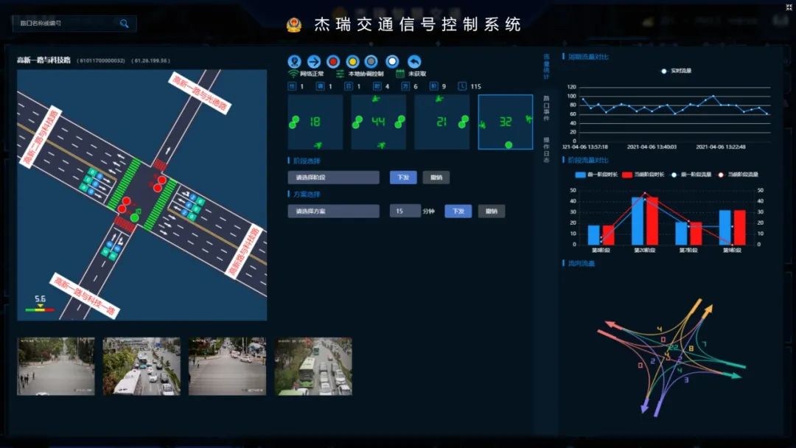This screenshot has width=796, height=448.
Task: Switch to the 操作日志 tab
Action: point(546,150)
